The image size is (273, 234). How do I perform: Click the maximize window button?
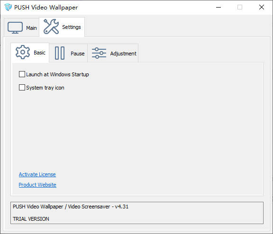pyautogui.click(x=240, y=7)
